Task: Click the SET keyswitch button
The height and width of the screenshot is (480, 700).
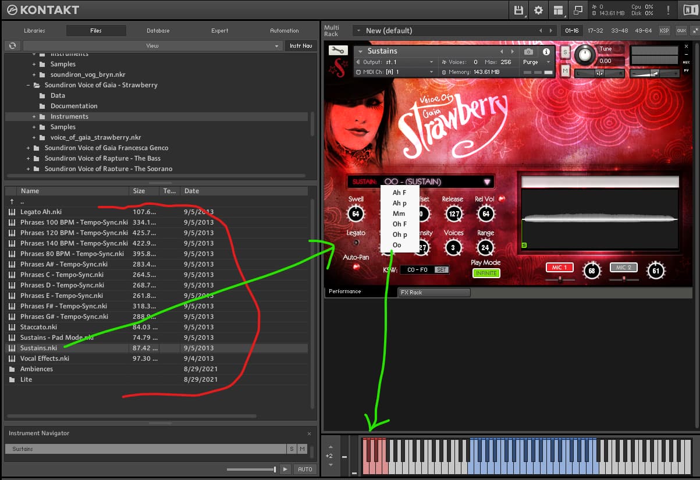Action: pyautogui.click(x=442, y=270)
